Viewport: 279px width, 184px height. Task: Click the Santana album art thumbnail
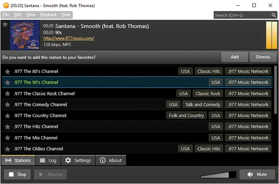tap(25, 35)
